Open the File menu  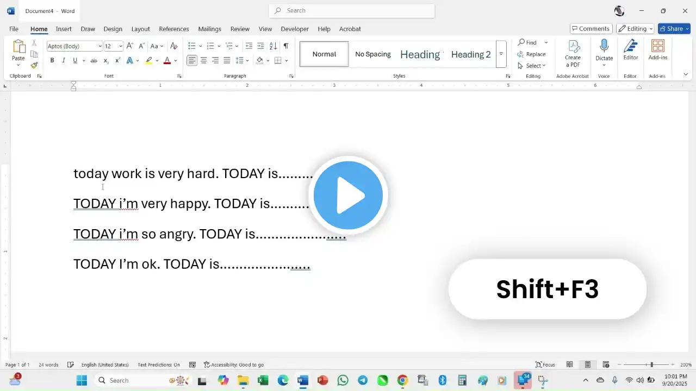click(x=14, y=29)
